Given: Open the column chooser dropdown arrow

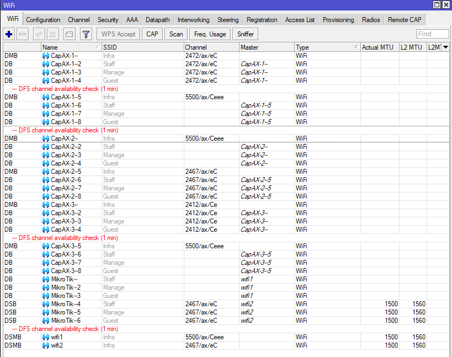Looking at the screenshot, I should click(x=446, y=47).
